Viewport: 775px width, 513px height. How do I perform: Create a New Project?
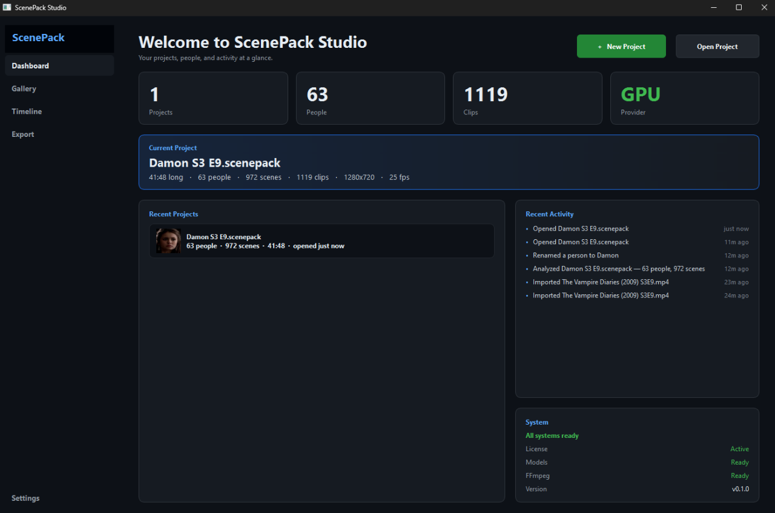(621, 47)
